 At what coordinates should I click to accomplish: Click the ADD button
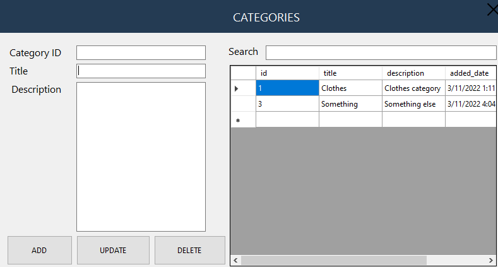pyautogui.click(x=39, y=251)
